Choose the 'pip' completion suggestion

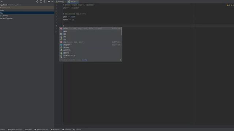(x=90, y=34)
